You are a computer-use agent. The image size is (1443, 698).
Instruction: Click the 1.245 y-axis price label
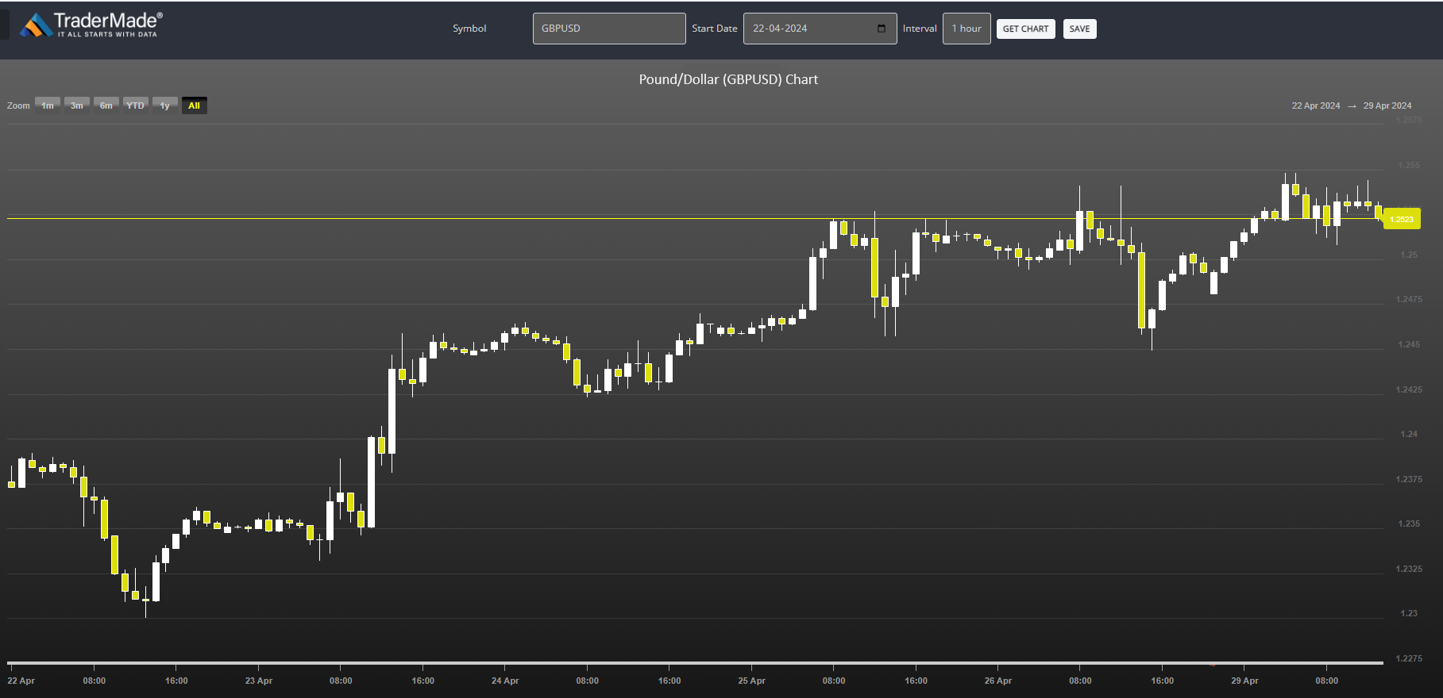(x=1409, y=344)
